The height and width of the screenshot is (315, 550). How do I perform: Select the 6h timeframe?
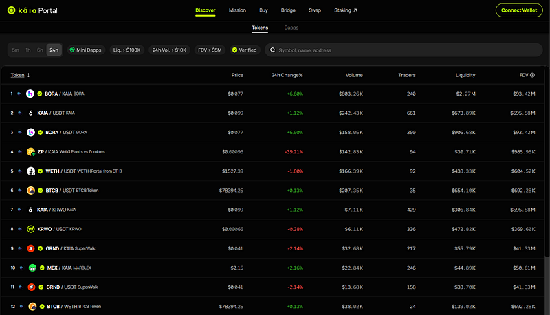point(40,50)
